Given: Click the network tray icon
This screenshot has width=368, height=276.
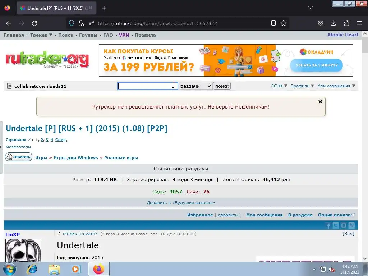Looking at the screenshot, I should coord(323,269).
